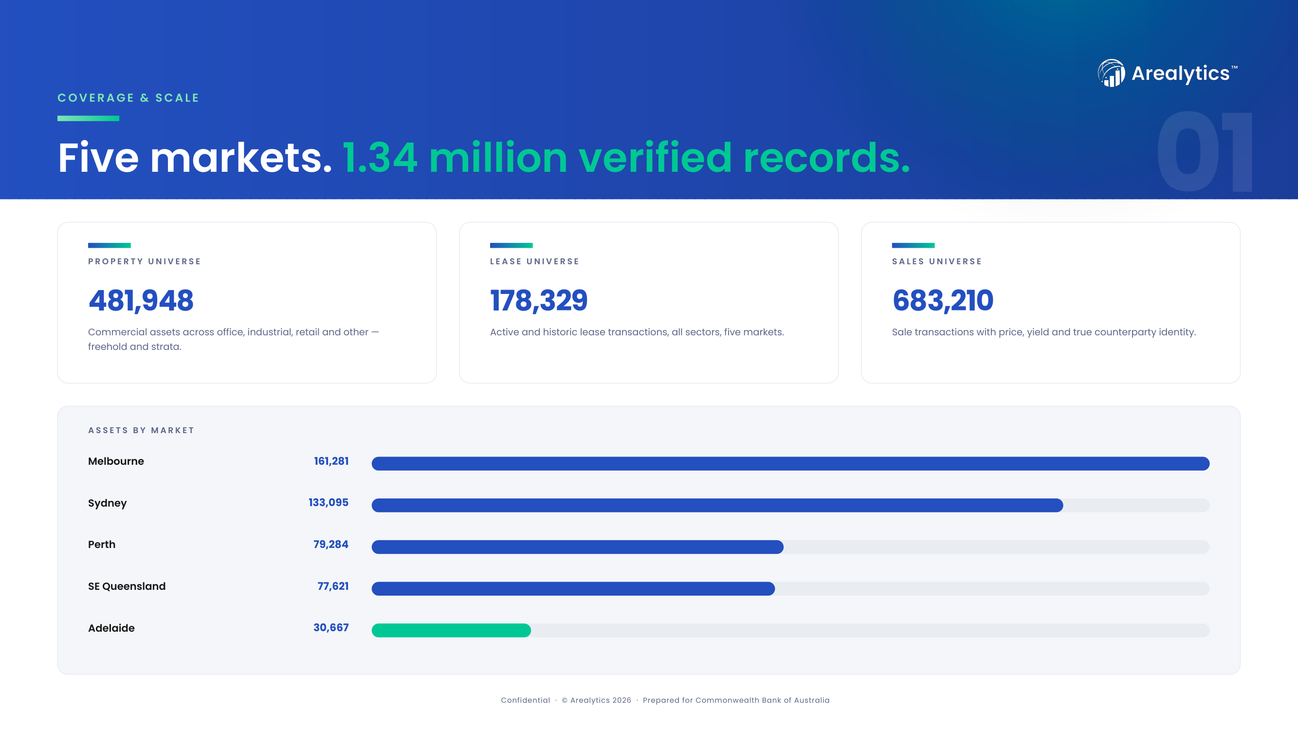Select the 'ASSETS BY MARKET' heading
This screenshot has width=1298, height=730.
[141, 430]
